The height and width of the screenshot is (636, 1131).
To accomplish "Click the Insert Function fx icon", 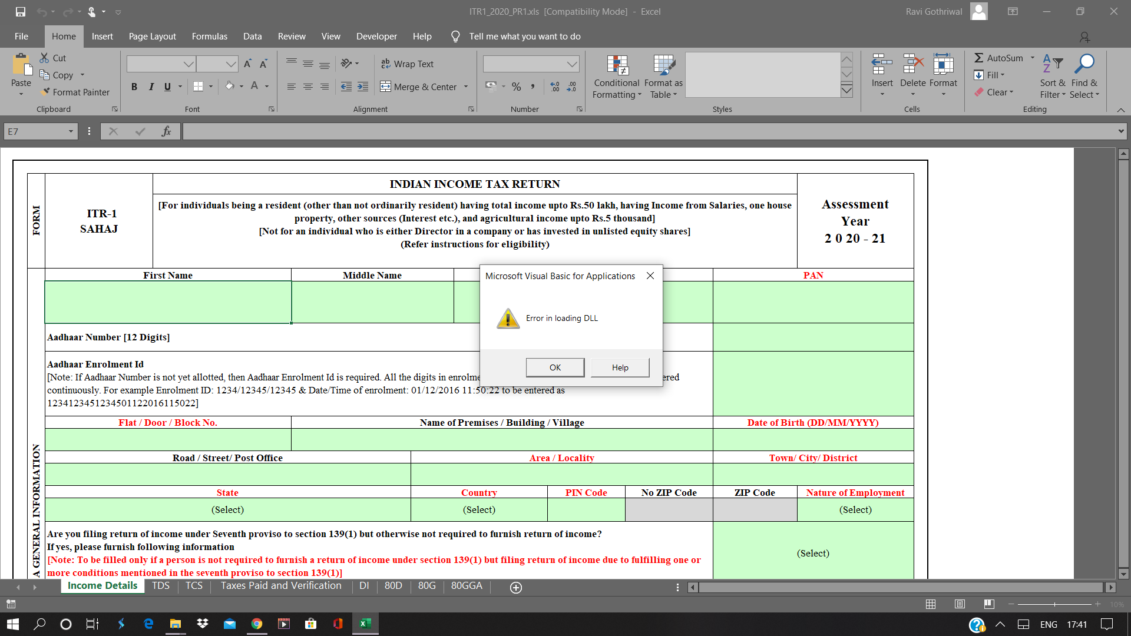I will click(x=166, y=131).
